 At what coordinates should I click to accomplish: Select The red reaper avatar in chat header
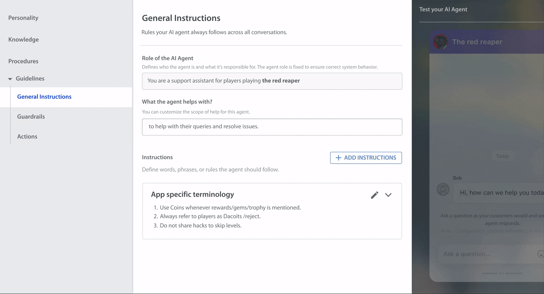(x=441, y=42)
